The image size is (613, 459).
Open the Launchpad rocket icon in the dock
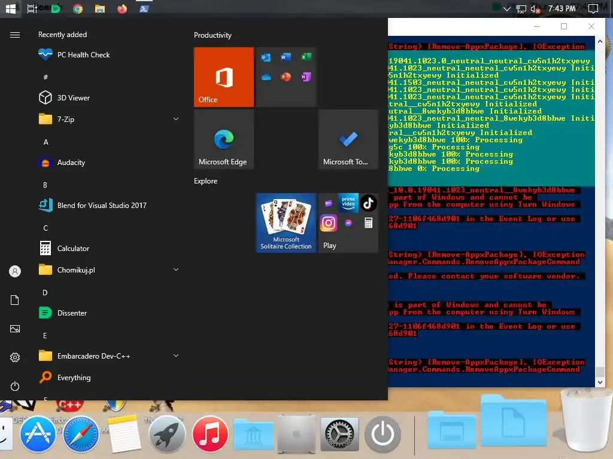pyautogui.click(x=167, y=434)
